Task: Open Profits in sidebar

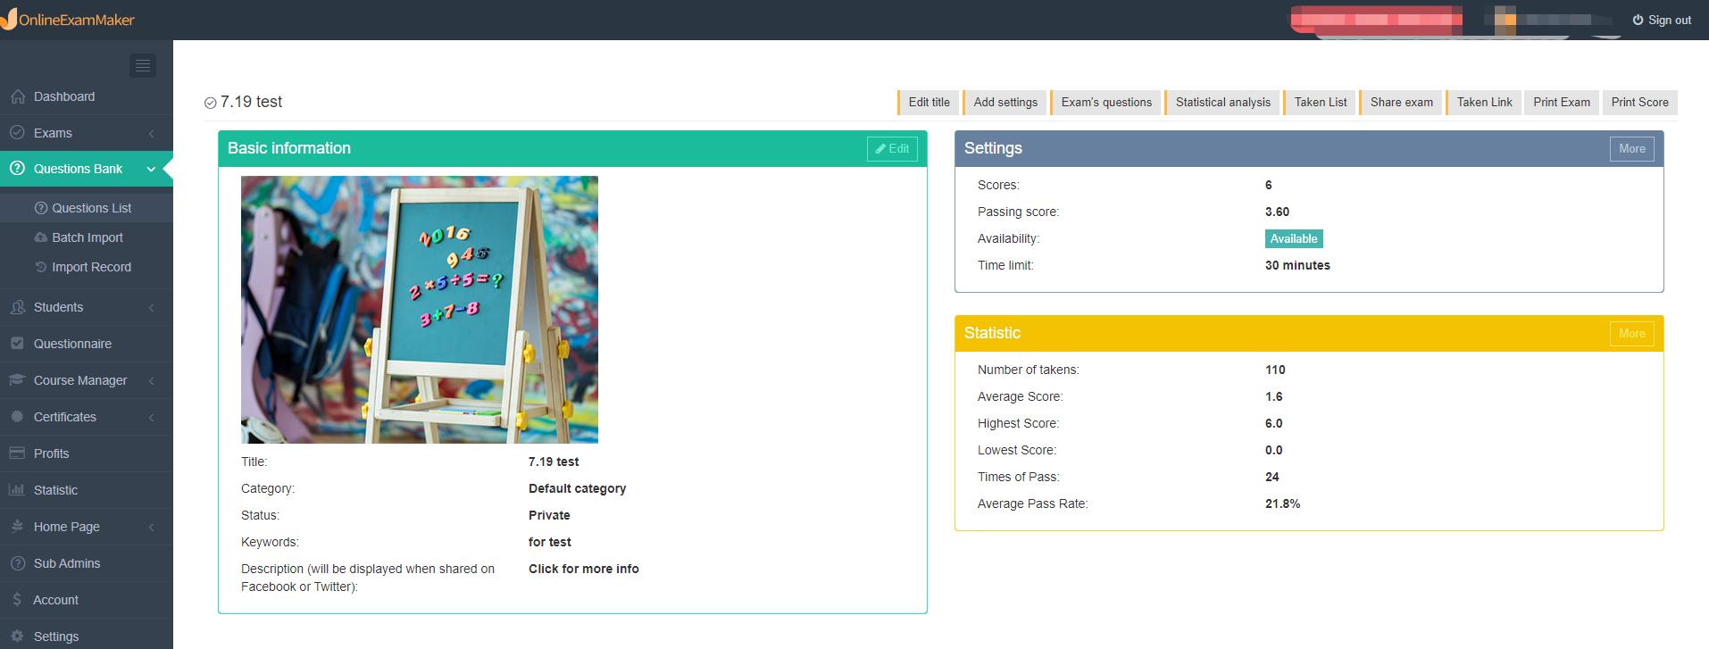Action: pos(87,453)
